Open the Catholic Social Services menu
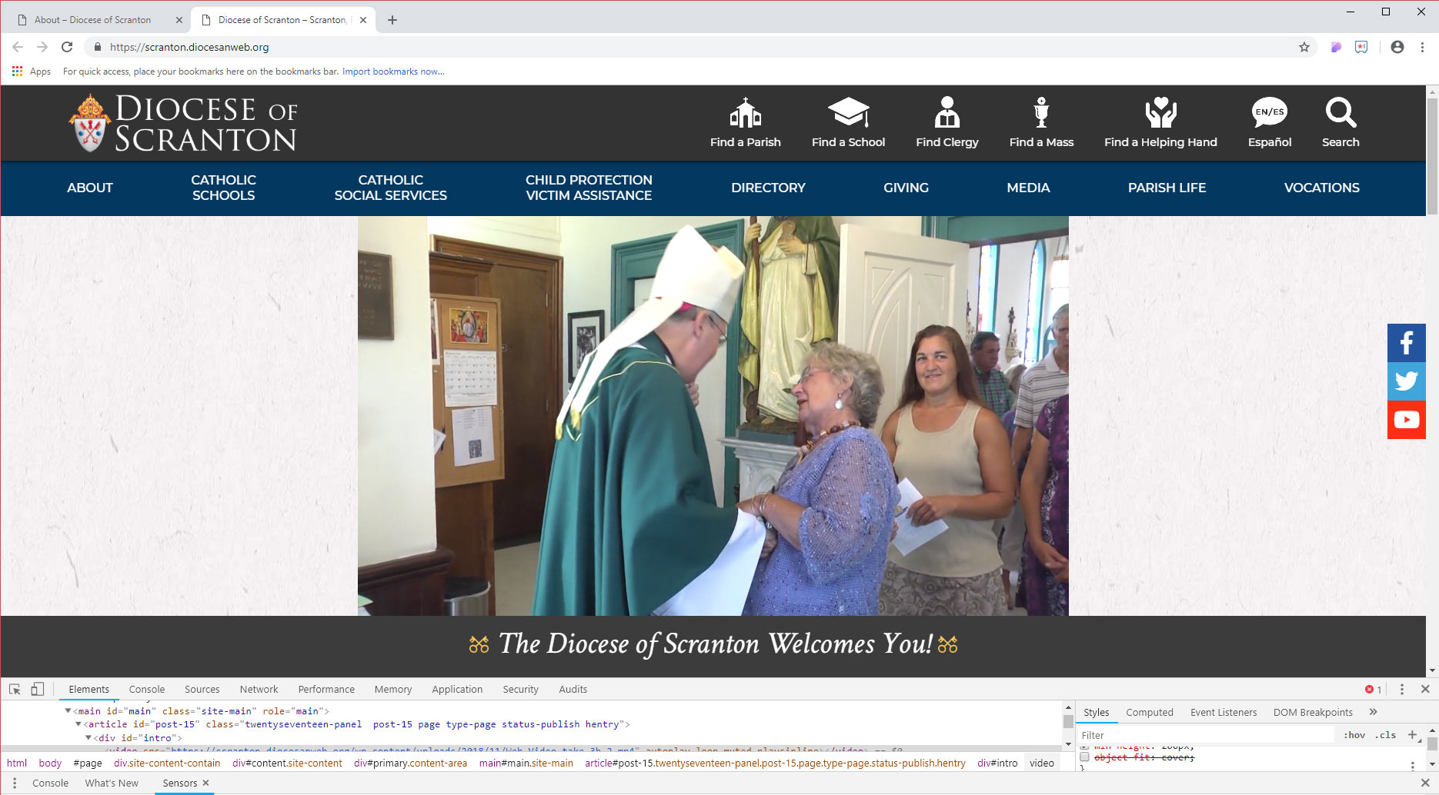Screen dimensions: 1439x795 tap(390, 188)
